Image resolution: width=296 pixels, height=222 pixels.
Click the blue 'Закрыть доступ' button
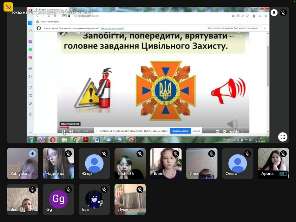(180, 131)
